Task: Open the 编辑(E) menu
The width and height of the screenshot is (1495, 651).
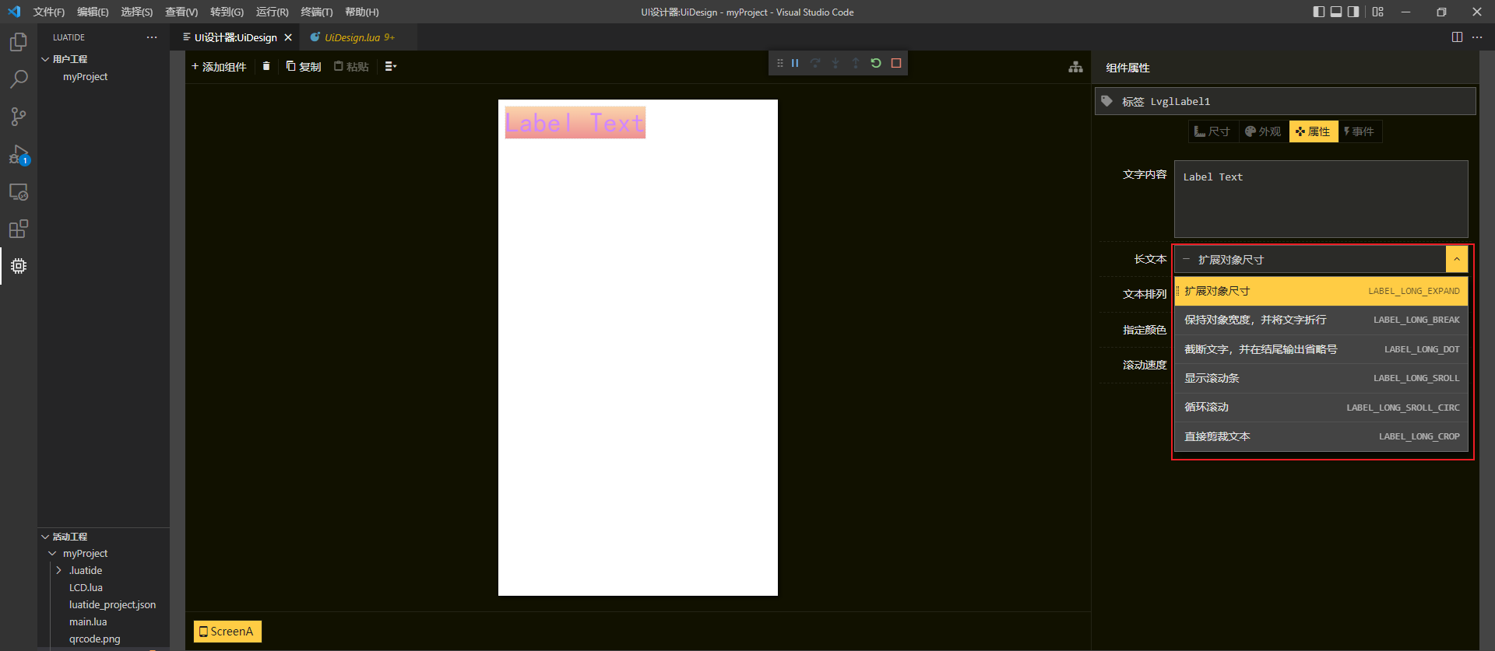Action: pos(93,12)
